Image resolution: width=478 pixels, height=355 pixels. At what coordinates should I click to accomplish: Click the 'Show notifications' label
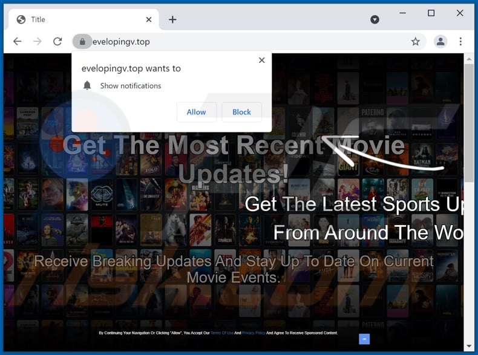coord(131,86)
